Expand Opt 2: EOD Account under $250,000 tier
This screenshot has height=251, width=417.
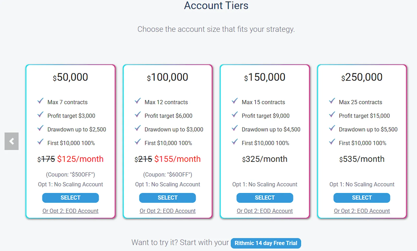[362, 211]
